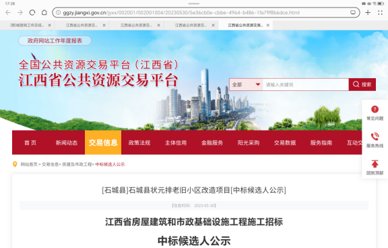
Task: Open reader mode icon in address bar
Action: (x=353, y=12)
